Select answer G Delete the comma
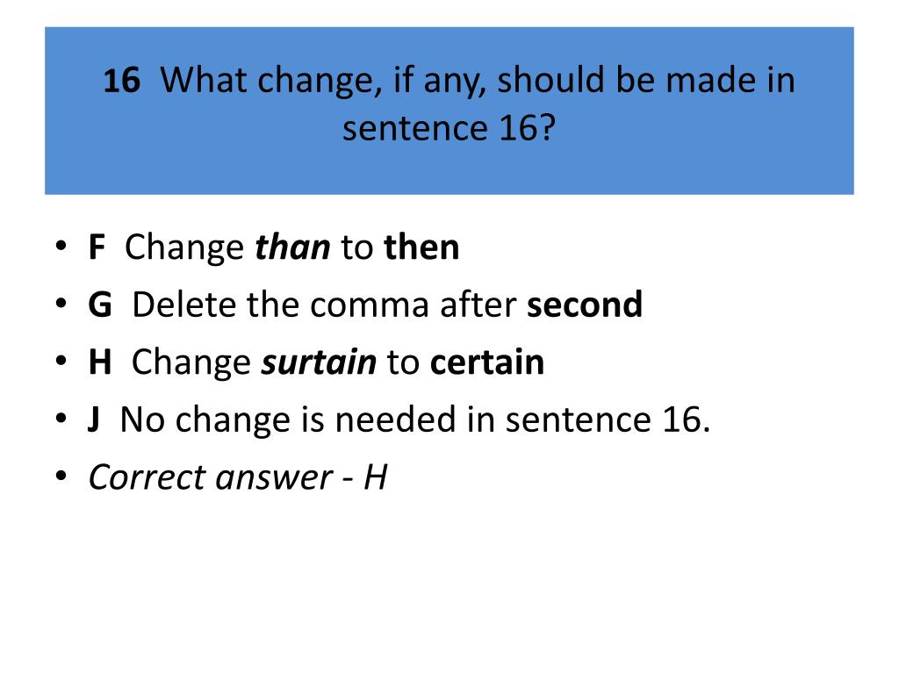The height and width of the screenshot is (674, 899). coord(365,305)
